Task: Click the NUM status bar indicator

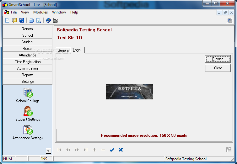Action: (8, 159)
